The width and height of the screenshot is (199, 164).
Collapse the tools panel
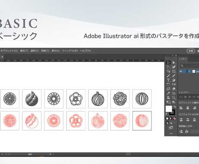pyautogui.click(x=173, y=55)
